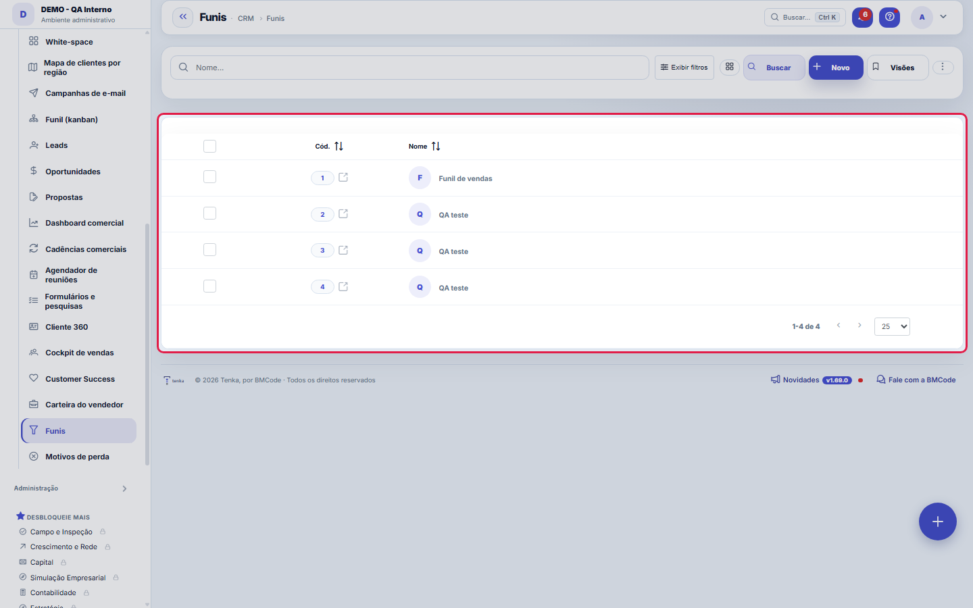Collapse the sidebar with double-chevron icon
973x608 pixels.
182,17
